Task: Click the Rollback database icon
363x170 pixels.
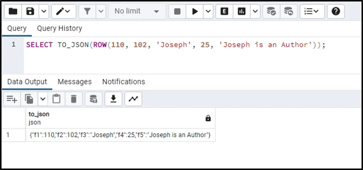Action: point(288,11)
